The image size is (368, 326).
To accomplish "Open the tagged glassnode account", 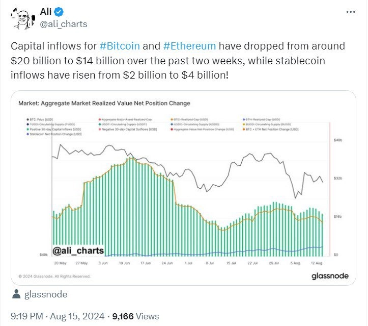I will (x=46, y=294).
